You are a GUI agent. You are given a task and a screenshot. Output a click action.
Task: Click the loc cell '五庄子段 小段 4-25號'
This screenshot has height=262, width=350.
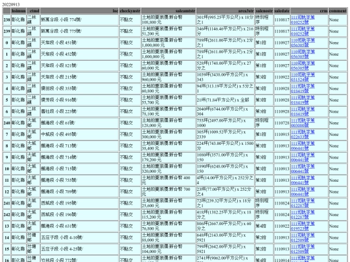[80, 249]
